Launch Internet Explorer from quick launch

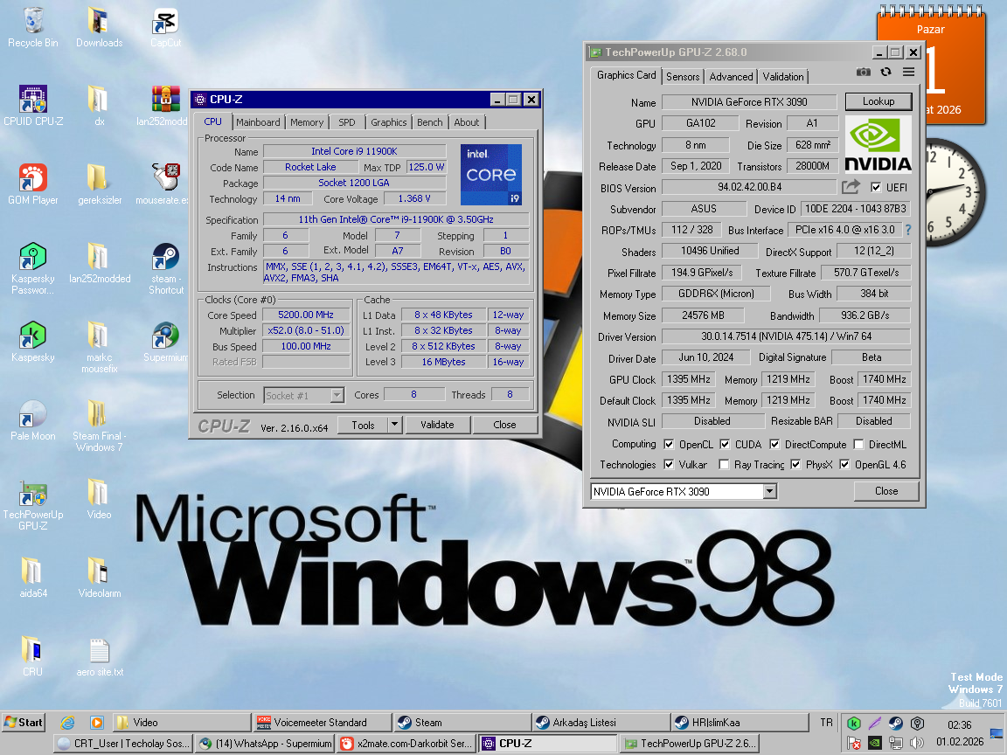(x=67, y=723)
